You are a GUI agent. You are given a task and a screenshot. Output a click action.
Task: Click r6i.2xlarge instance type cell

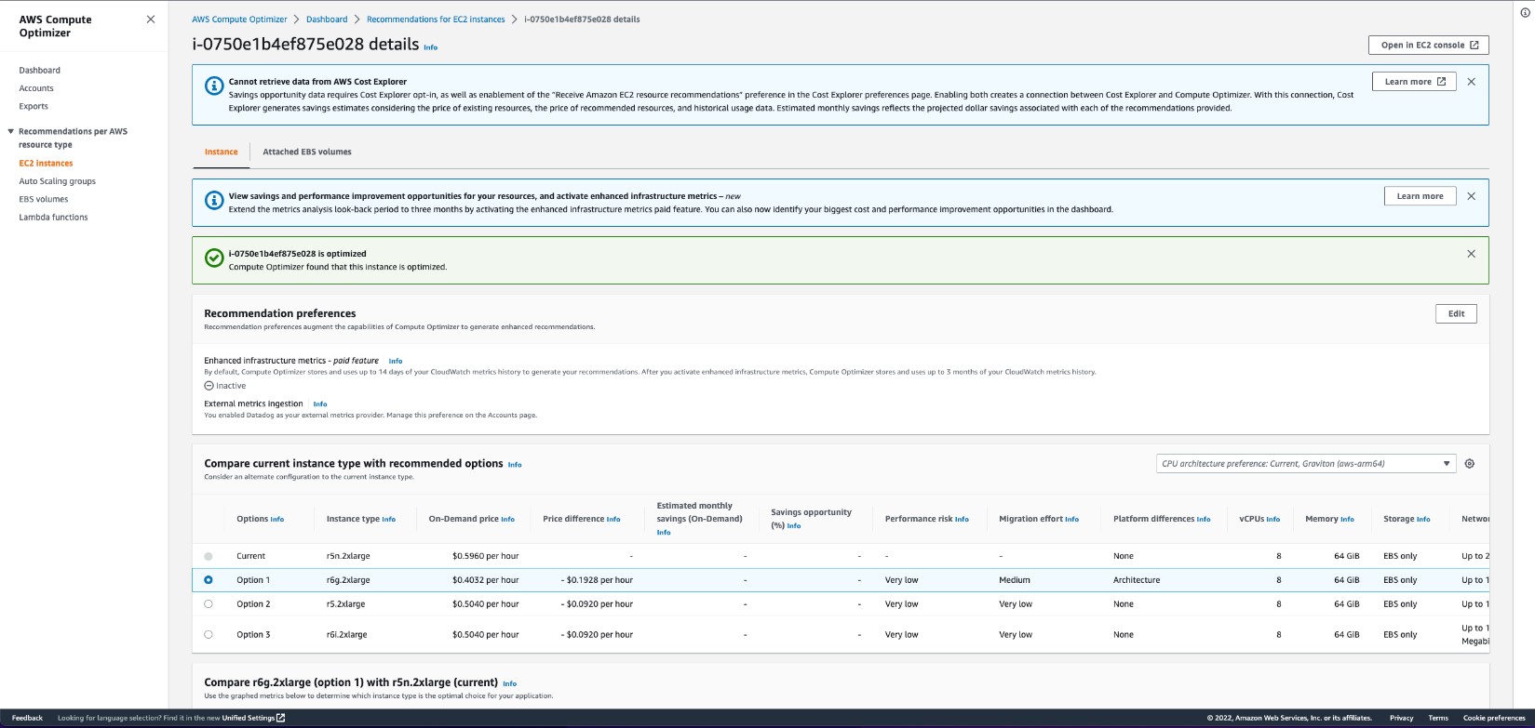(x=346, y=635)
